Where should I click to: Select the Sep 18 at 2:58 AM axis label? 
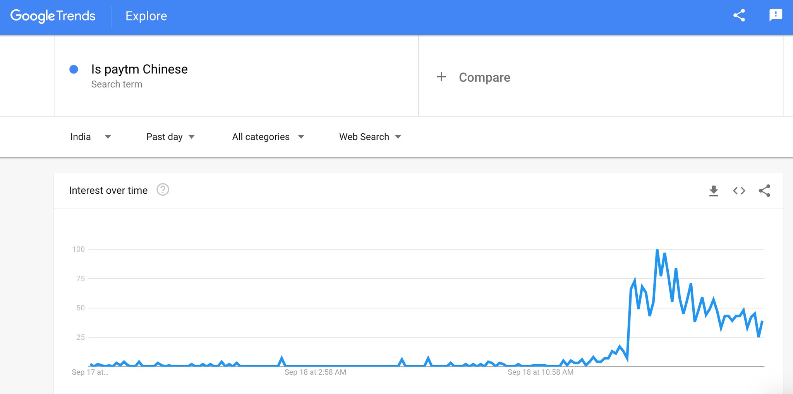(x=315, y=372)
